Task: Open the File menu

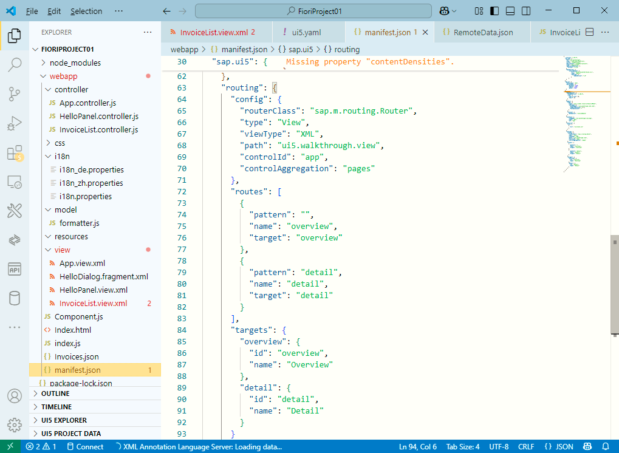Action: click(x=32, y=11)
